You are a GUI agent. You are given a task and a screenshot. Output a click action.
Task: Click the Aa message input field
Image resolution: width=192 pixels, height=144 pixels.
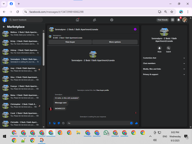click(x=98, y=123)
